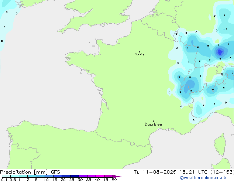Click the precipitation value '4' on the map
This screenshot has height=181, width=234.
[213, 89]
